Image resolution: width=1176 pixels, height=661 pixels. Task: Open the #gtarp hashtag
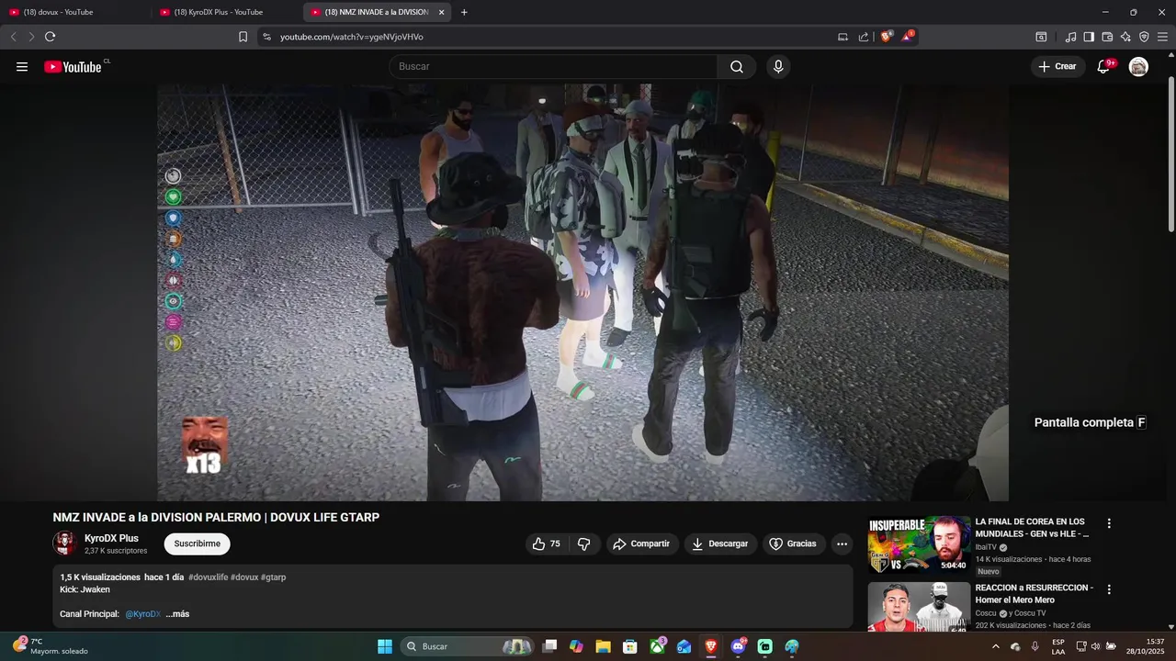coord(274,577)
